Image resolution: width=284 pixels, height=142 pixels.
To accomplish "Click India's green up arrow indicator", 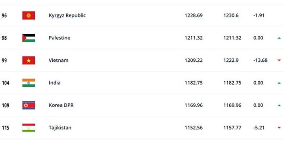I will click(279, 83).
